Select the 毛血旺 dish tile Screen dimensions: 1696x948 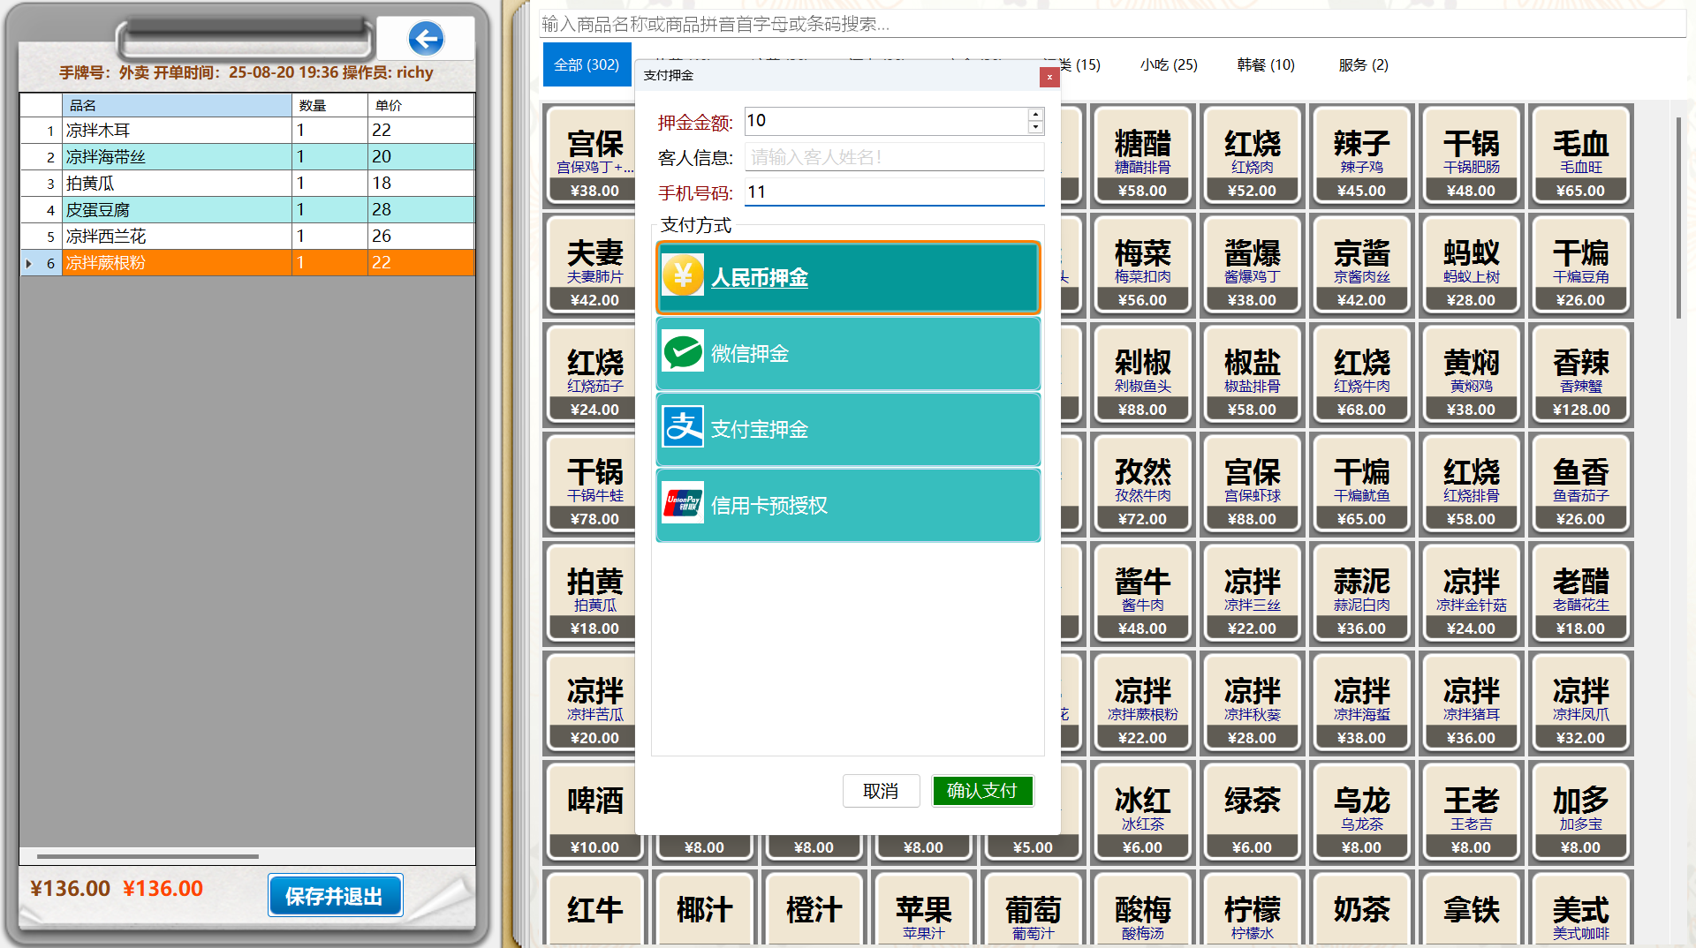(x=1579, y=156)
